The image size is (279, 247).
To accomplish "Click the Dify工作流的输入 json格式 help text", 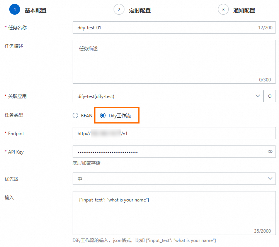I will [x=144, y=240].
